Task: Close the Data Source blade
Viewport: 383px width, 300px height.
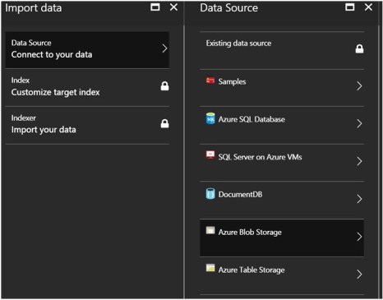Action: coord(368,7)
